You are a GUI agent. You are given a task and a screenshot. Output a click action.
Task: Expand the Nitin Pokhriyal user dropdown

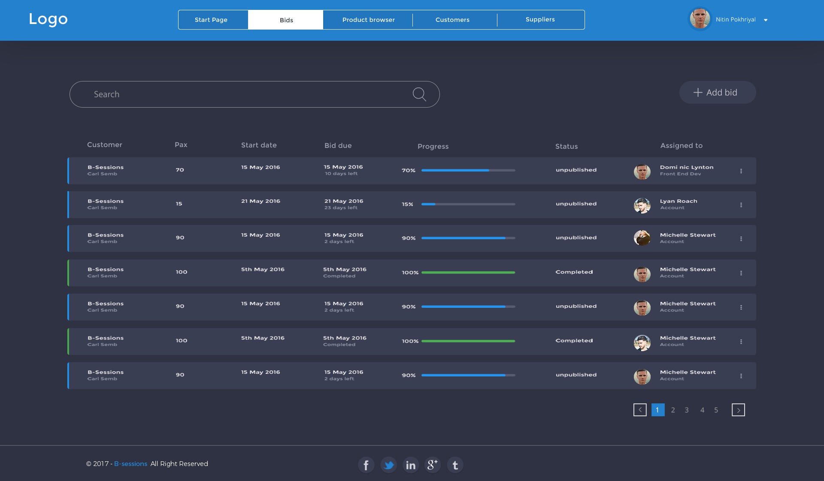766,20
